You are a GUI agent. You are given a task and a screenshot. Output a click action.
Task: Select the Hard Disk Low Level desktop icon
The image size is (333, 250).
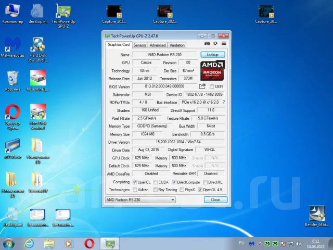pos(38,50)
